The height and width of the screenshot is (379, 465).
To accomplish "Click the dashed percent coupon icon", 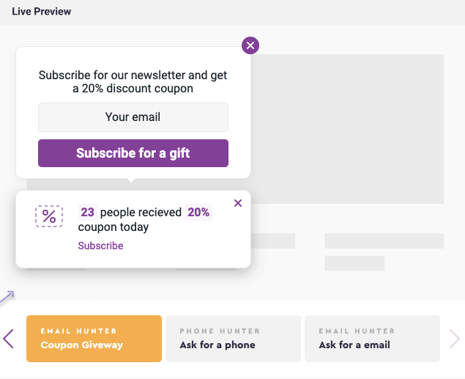I will [x=49, y=216].
